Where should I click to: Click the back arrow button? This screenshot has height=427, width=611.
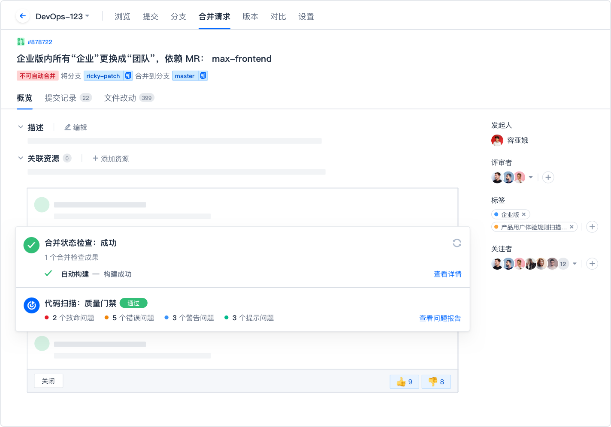[x=23, y=16]
